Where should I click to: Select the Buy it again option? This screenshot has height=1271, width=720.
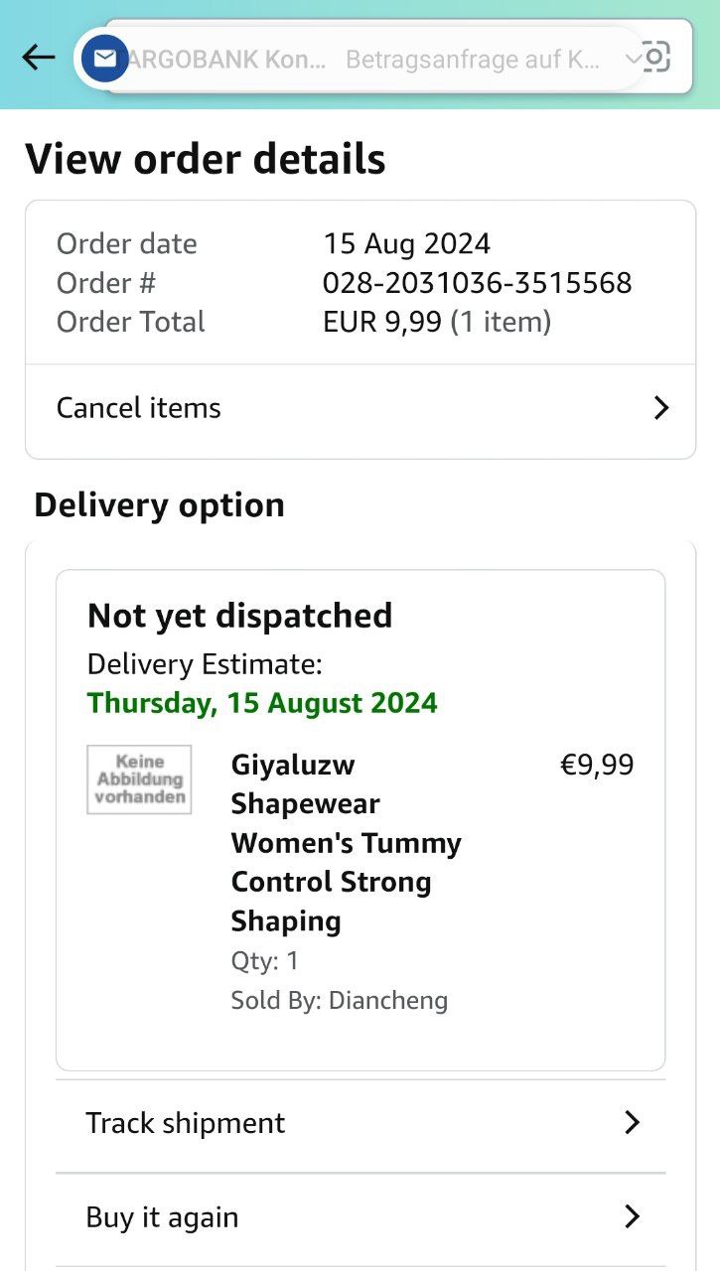[x=360, y=1217]
